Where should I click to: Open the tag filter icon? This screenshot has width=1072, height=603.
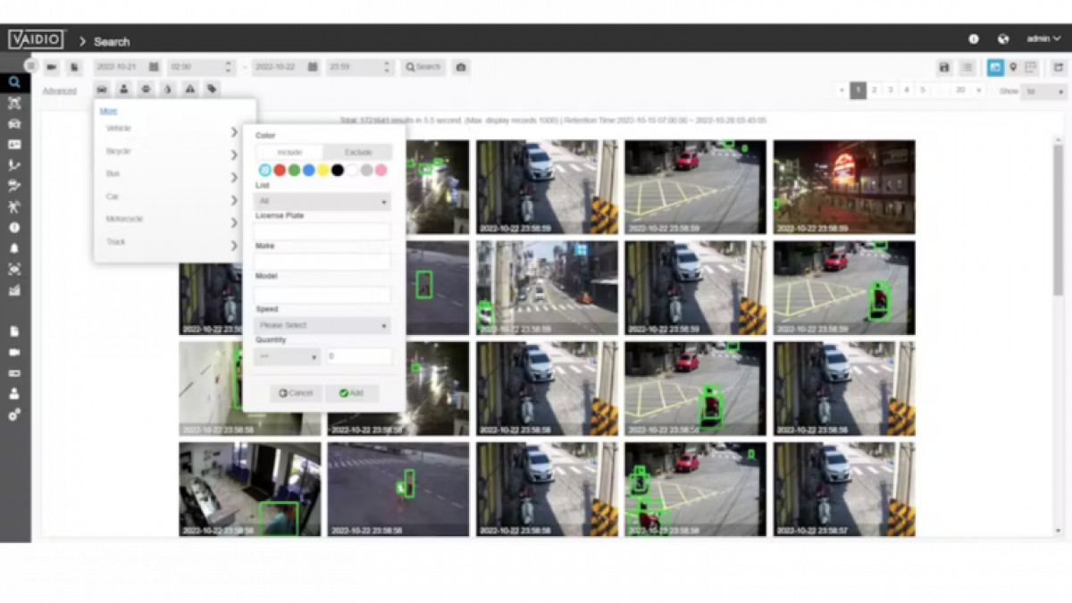(x=212, y=89)
